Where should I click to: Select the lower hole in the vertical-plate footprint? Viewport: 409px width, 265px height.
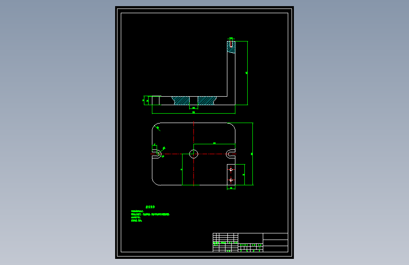[231, 180]
